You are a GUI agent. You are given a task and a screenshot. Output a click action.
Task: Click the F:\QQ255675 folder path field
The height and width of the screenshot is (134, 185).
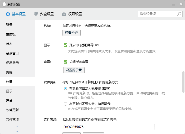[x=109, y=127]
